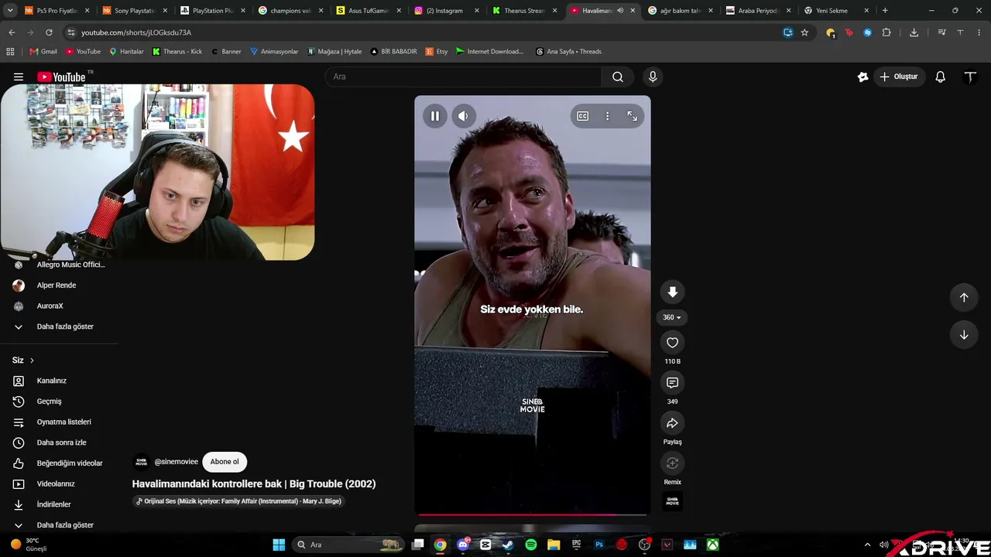
Task: Open Chrome downloads
Action: [x=914, y=32]
